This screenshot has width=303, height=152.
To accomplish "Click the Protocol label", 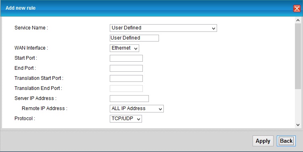I will [25, 119].
